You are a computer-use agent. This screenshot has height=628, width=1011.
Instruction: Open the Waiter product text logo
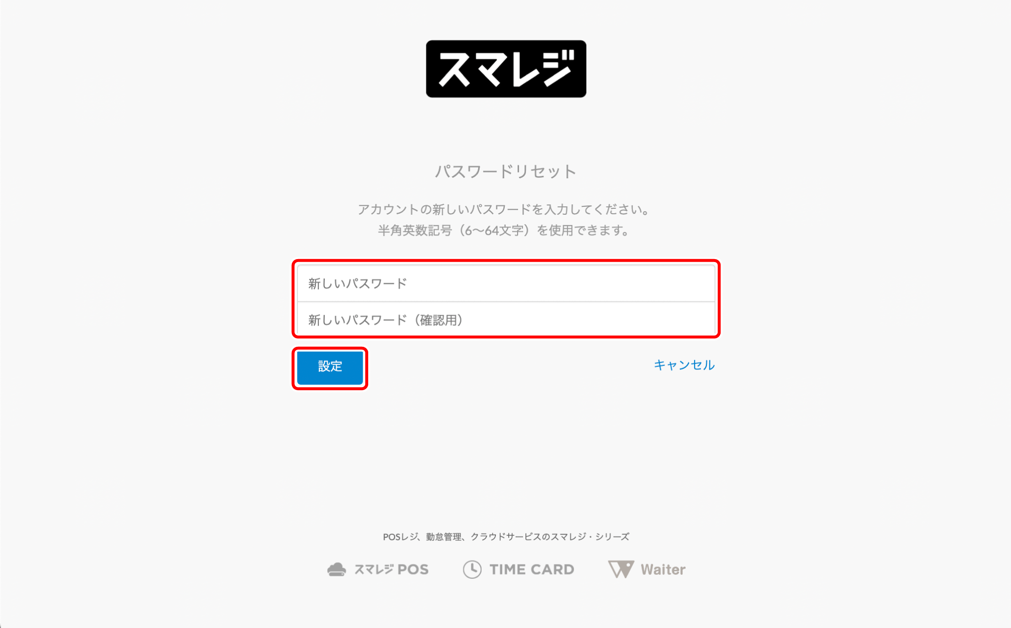click(663, 569)
